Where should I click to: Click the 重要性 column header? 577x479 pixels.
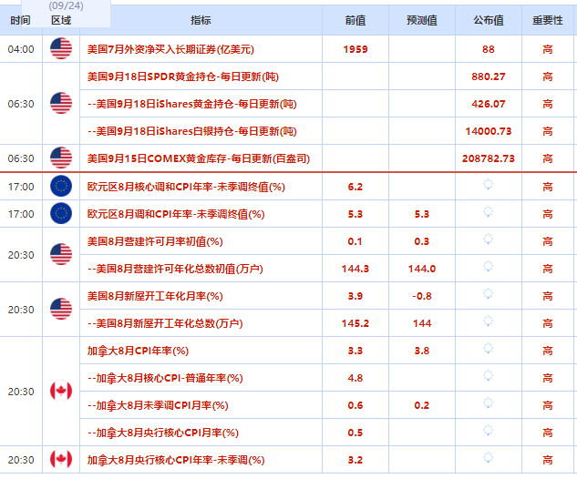pyautogui.click(x=548, y=20)
